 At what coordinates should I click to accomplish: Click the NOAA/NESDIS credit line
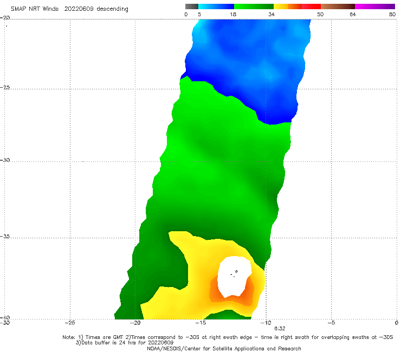[x=224, y=348]
